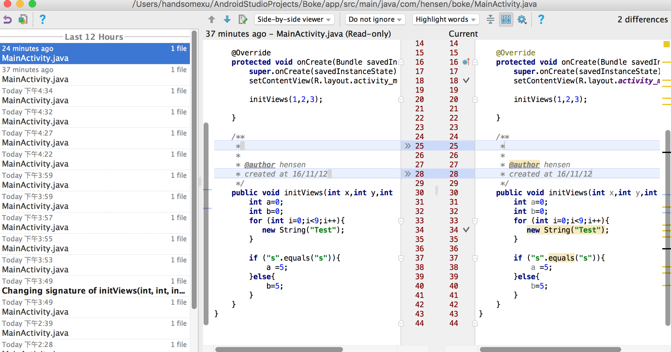This screenshot has width=671, height=352.
Task: Open Highlight words dropdown
Action: (x=446, y=20)
